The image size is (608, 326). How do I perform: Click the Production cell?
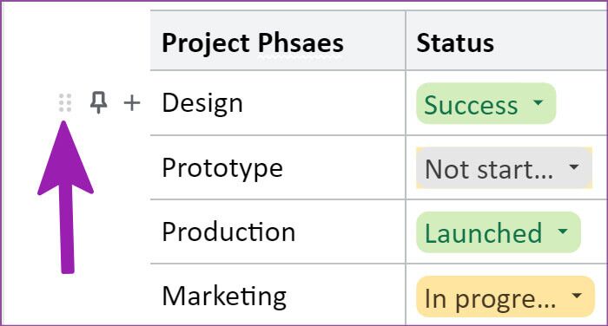[278, 231]
